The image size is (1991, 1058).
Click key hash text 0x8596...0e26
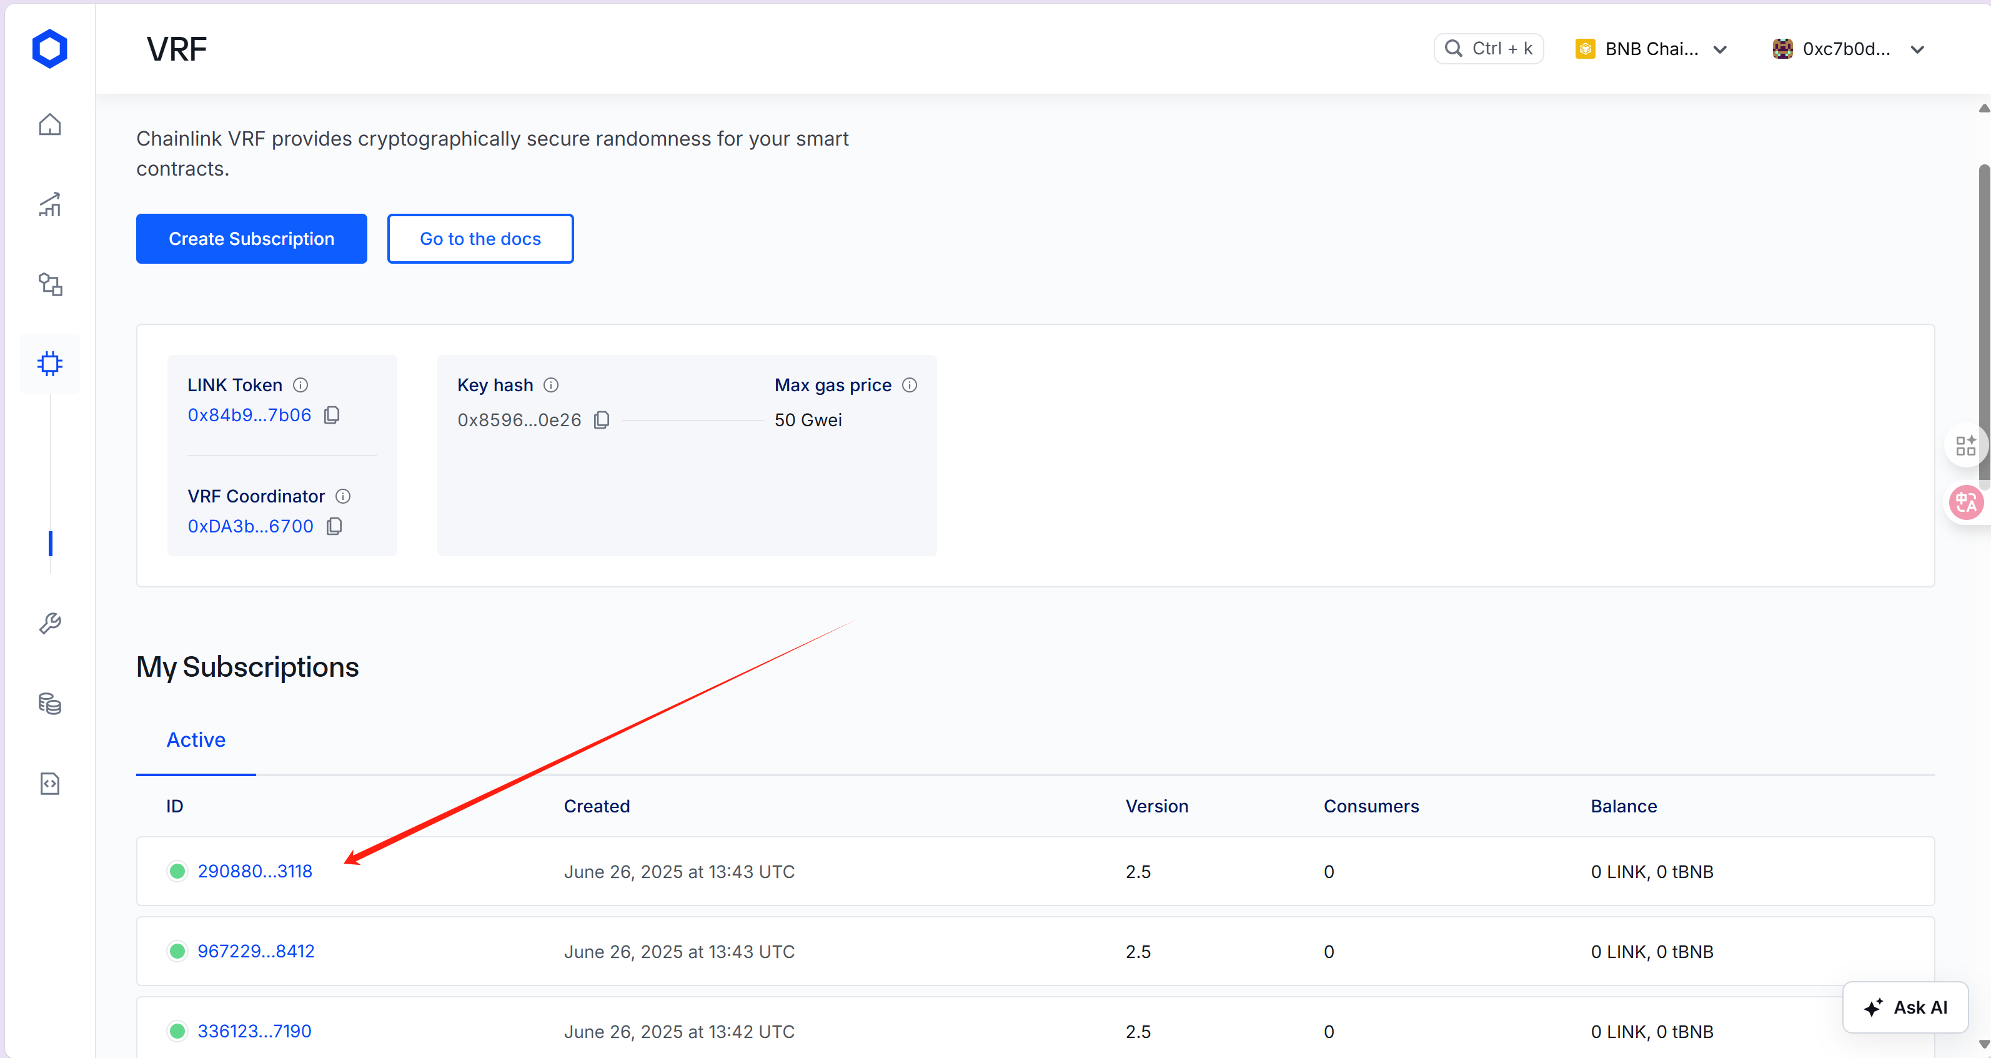519,420
